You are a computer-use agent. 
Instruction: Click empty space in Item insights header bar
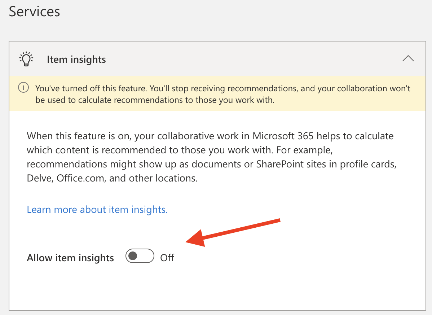point(252,59)
